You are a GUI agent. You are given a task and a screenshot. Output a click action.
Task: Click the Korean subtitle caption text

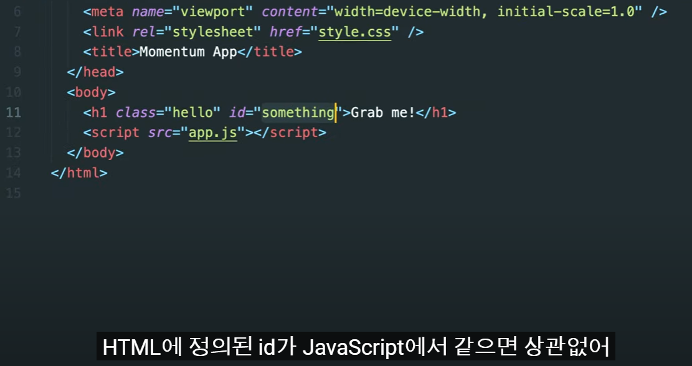coord(356,347)
